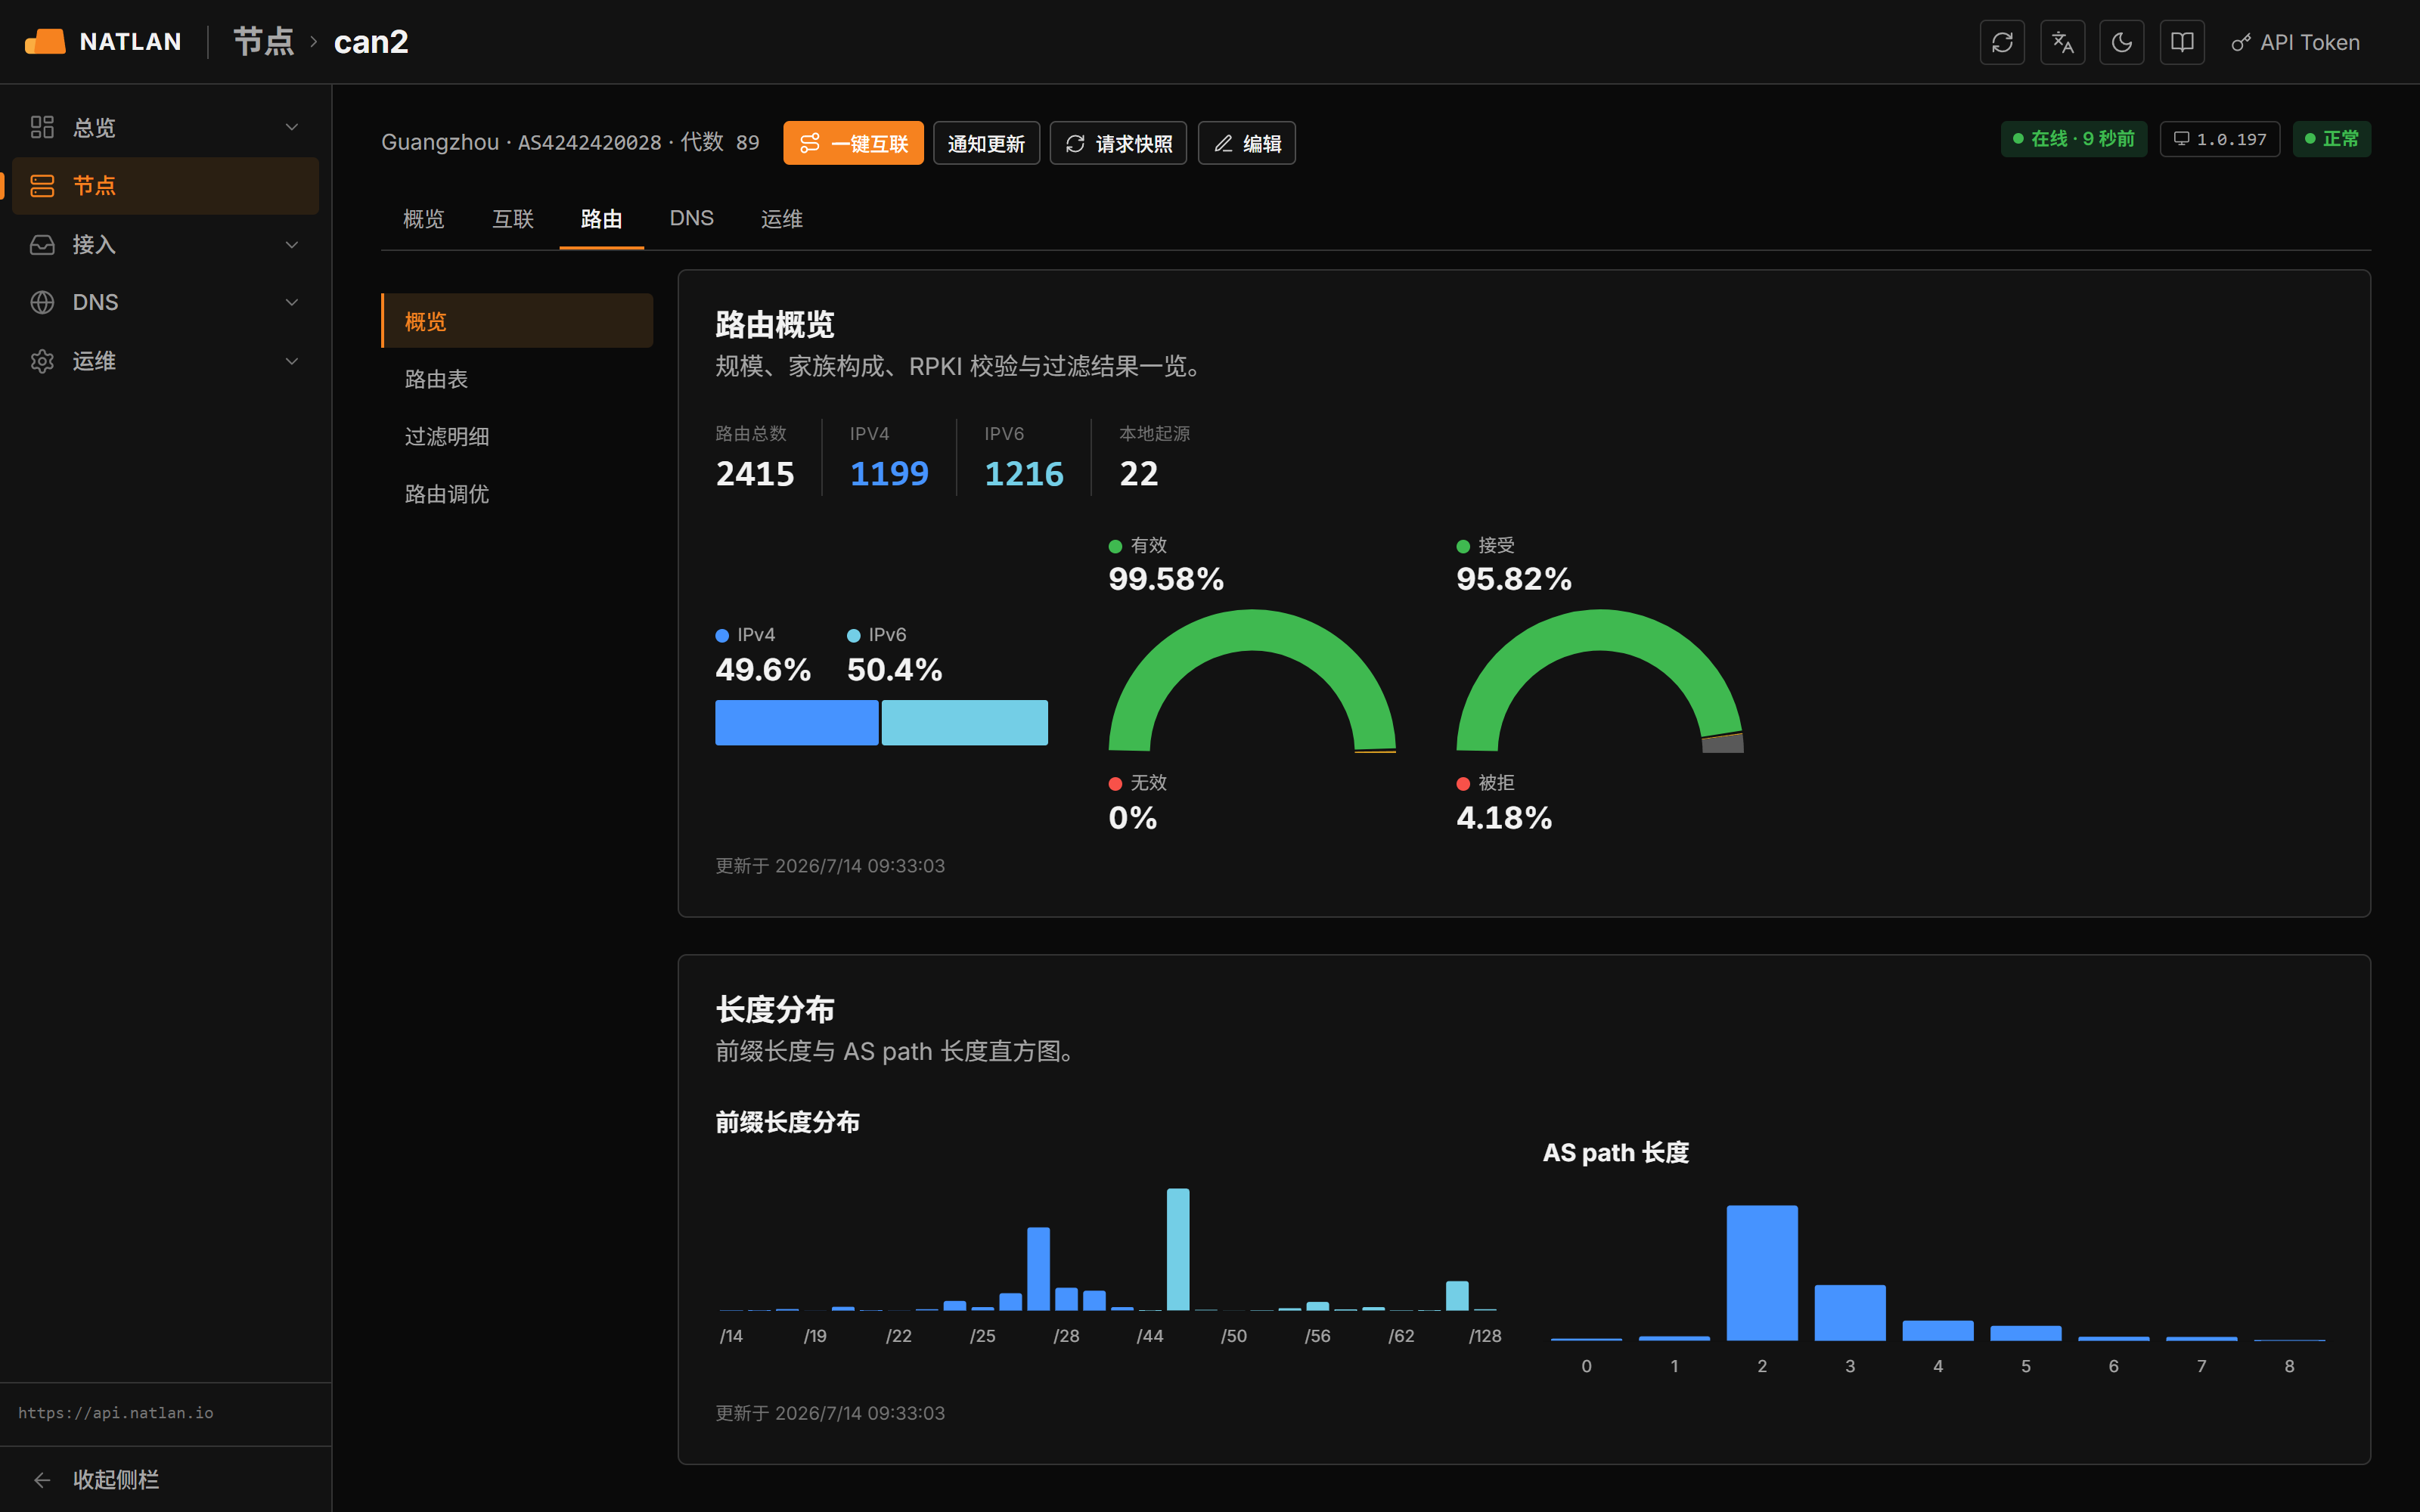Click the red 无效 legend dot
The height and width of the screenshot is (1512, 2420).
(x=1115, y=783)
